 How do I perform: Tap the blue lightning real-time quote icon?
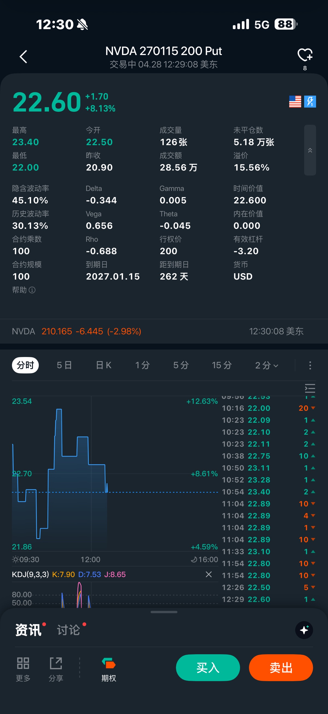coord(310,102)
